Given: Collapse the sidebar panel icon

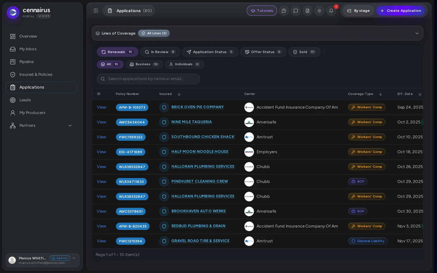Looking at the screenshot, I should click(x=96, y=11).
